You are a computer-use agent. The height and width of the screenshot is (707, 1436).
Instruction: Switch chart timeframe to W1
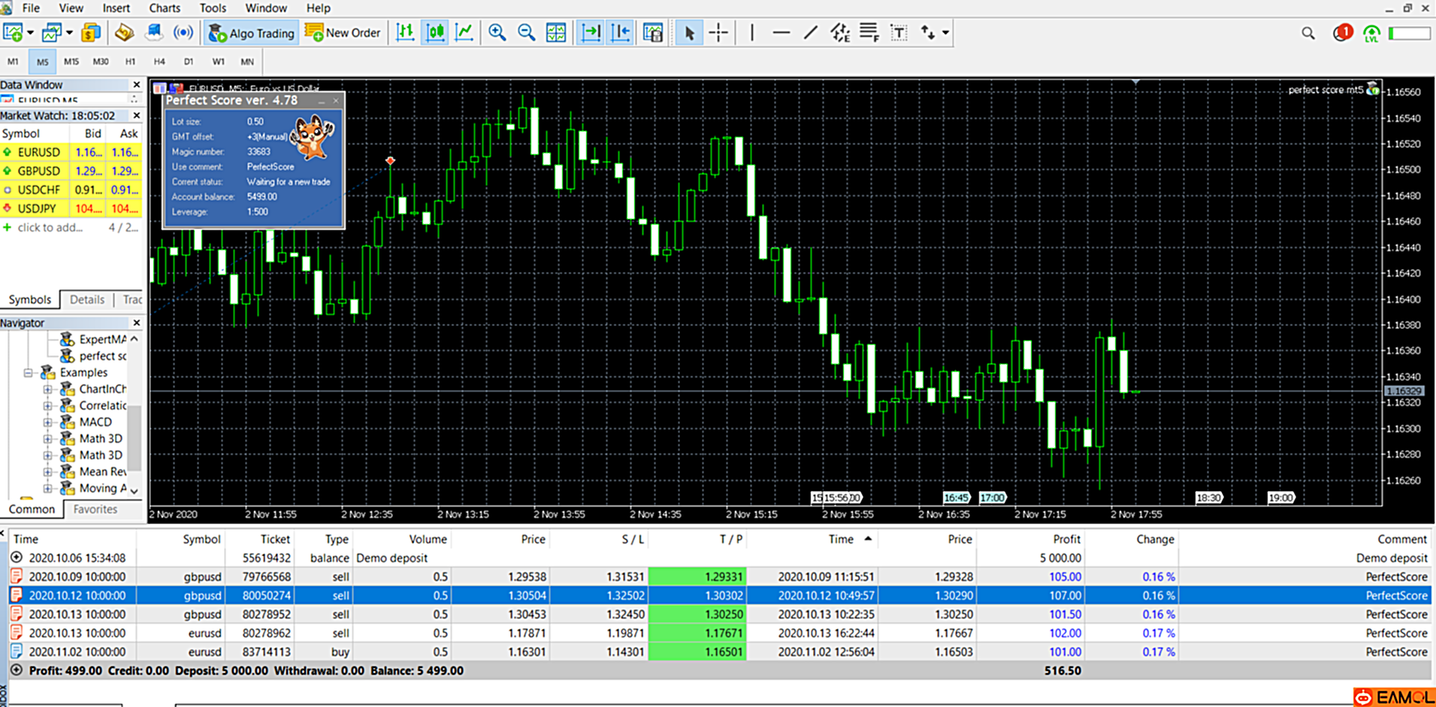click(218, 62)
